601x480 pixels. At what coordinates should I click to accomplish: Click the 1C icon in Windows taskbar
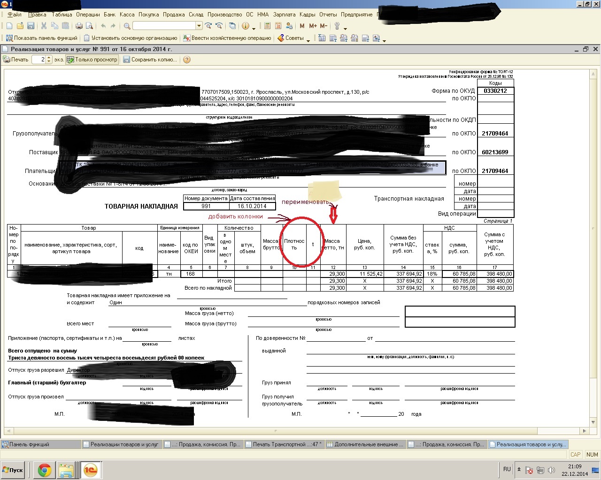click(x=90, y=470)
